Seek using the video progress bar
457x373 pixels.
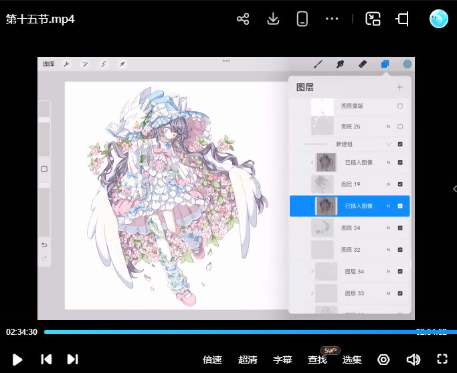pyautogui.click(x=250, y=332)
